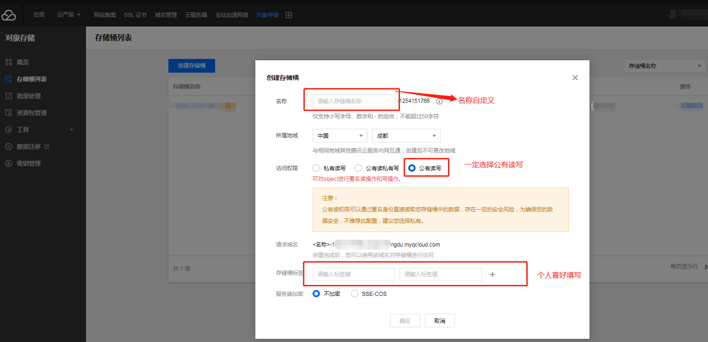This screenshot has width=708, height=342.
Task: Click the 概览 overview grid icon
Action: [8, 62]
